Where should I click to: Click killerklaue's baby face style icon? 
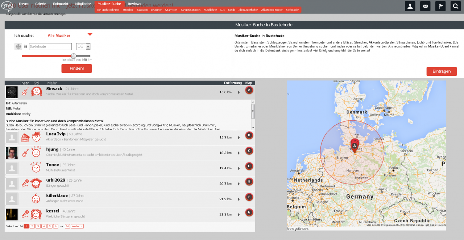[x=36, y=199]
